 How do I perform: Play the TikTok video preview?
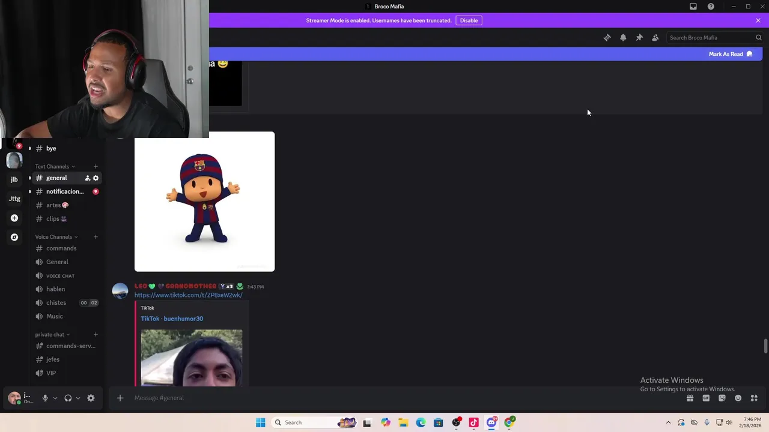point(192,358)
